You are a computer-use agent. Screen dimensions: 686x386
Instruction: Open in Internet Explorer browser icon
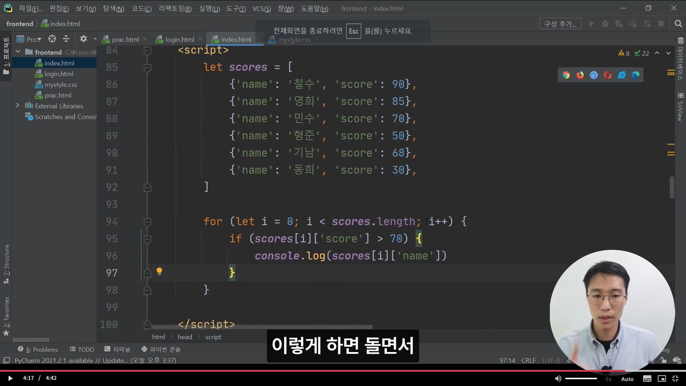(622, 75)
